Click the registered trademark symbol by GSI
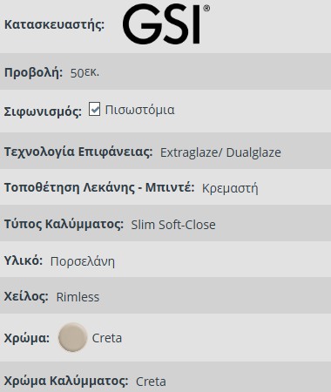This screenshot has height=392, width=331. pos(206,8)
